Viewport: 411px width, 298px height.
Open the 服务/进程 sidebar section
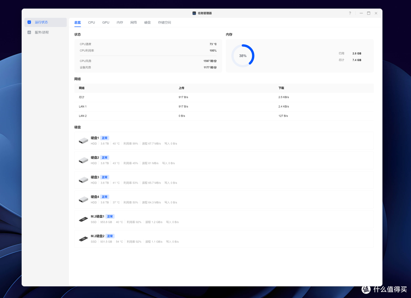click(45, 32)
